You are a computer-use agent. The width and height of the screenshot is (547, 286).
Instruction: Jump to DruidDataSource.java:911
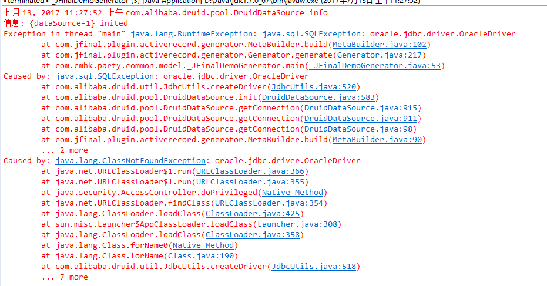360,119
